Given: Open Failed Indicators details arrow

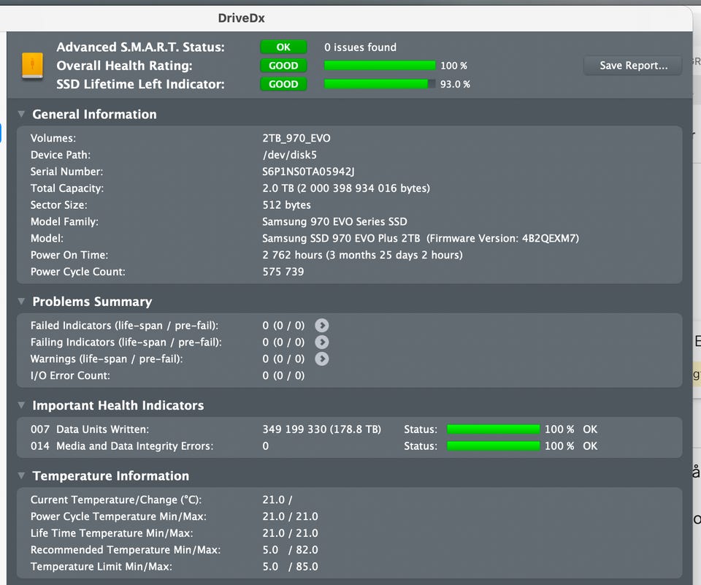Looking at the screenshot, I should click(322, 326).
